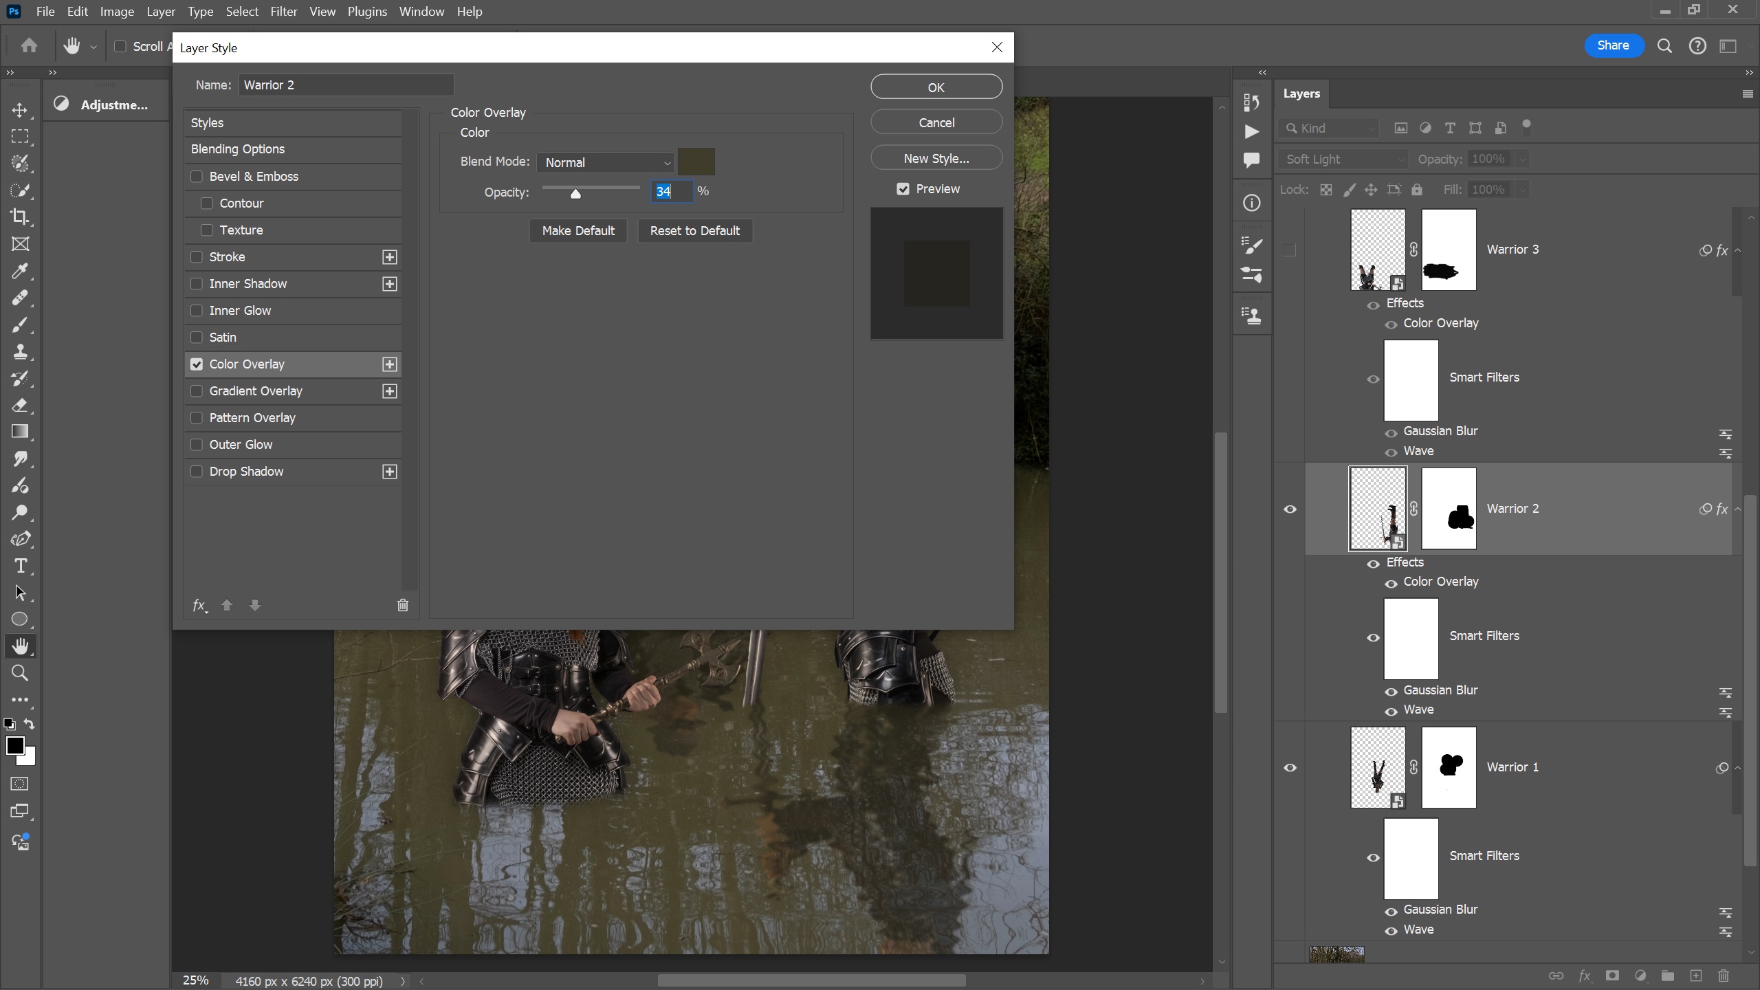Hide the Warrior 1 layer

[x=1290, y=767]
